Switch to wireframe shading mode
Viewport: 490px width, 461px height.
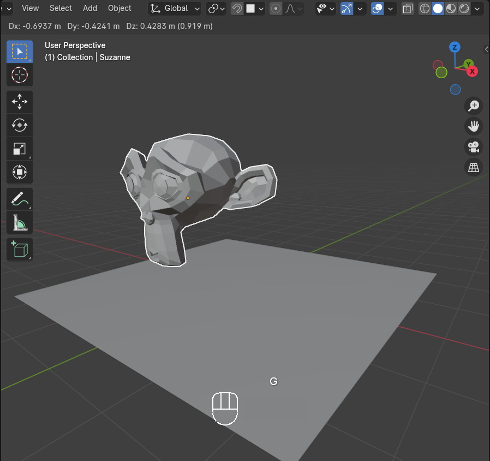coord(425,8)
